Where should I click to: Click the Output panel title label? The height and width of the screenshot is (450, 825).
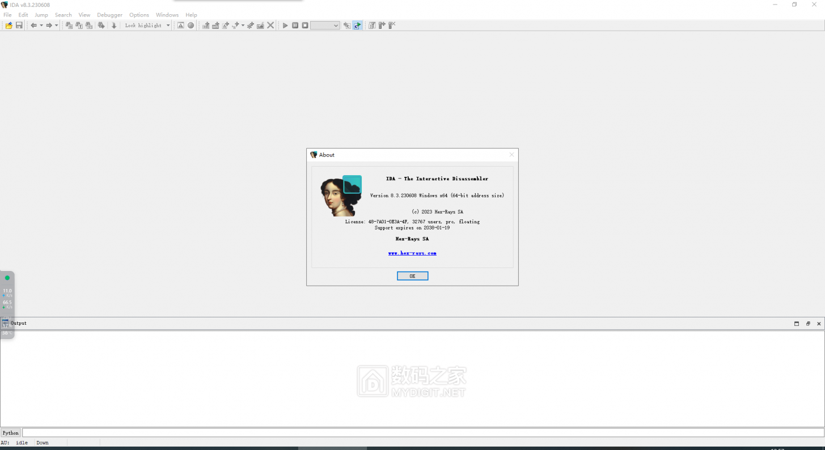coord(19,323)
